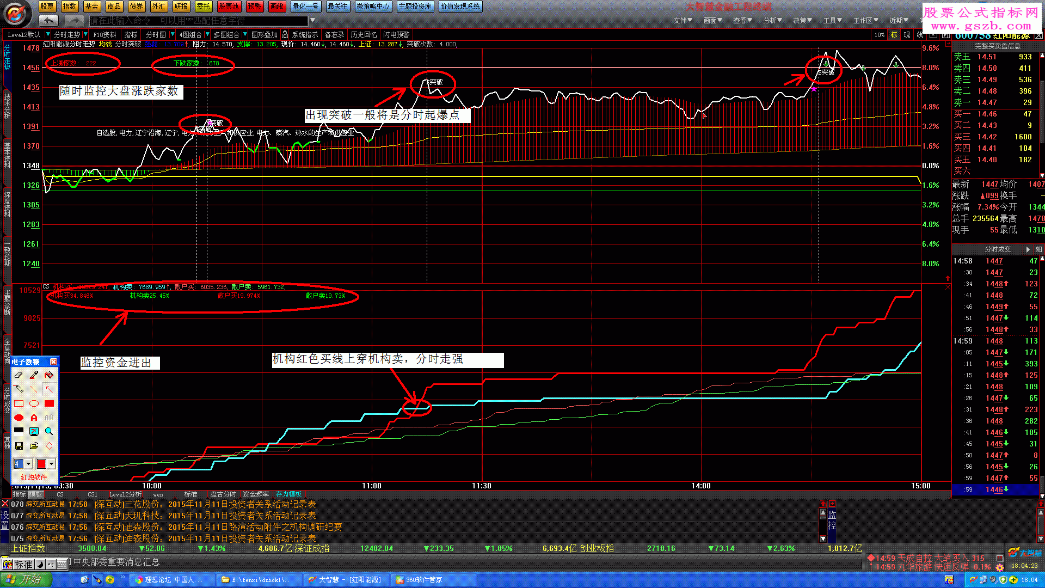This screenshot has width=1045, height=588.
Task: Click the lock icon beside 图形叠加
Action: click(285, 34)
